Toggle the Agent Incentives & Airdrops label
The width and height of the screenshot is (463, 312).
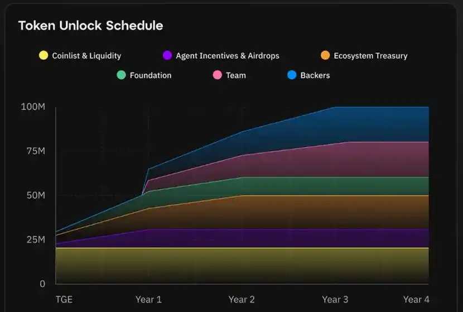[228, 56]
